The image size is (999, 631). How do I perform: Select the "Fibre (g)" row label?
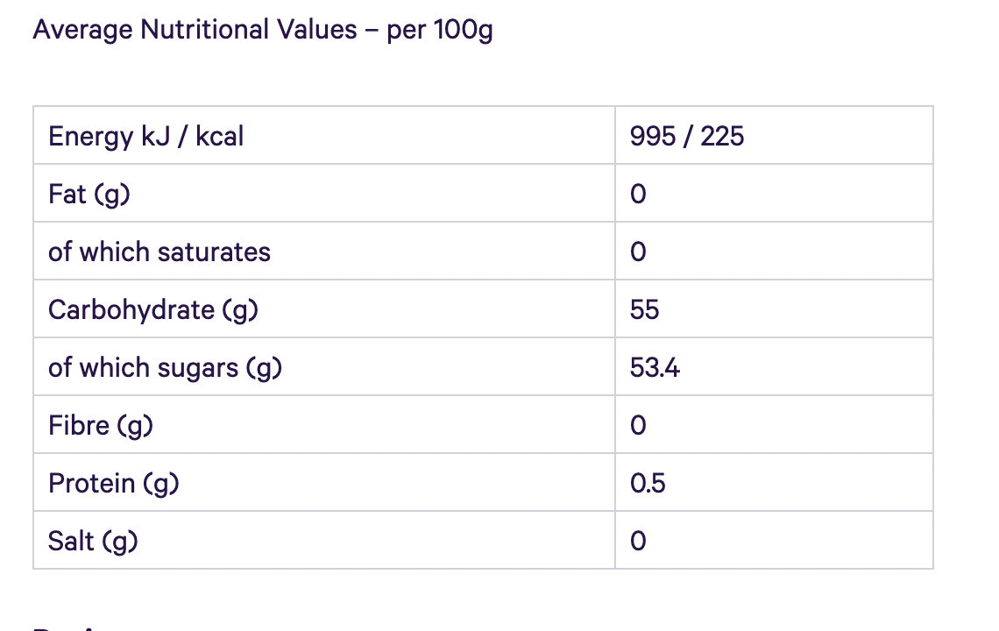pyautogui.click(x=101, y=425)
